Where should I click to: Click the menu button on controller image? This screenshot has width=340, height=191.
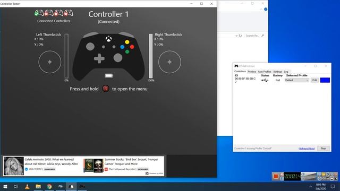tap(114, 47)
